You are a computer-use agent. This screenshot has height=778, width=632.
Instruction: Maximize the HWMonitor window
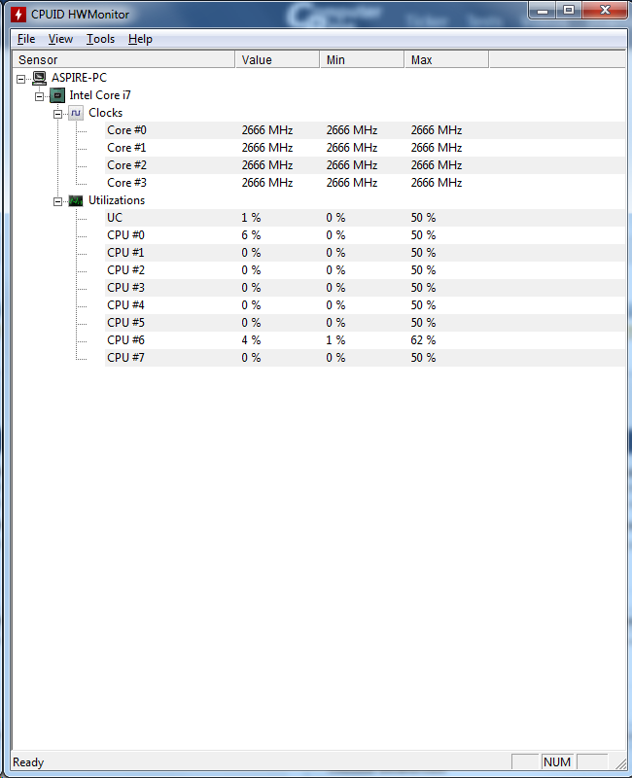click(x=569, y=10)
